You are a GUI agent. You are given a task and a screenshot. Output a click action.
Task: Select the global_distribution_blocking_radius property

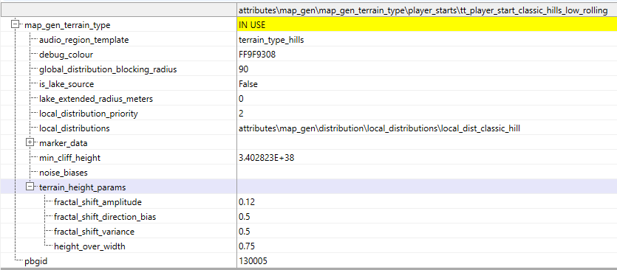(x=108, y=69)
